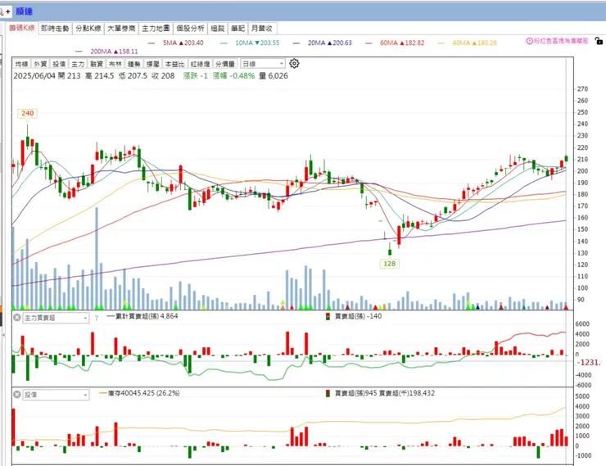This screenshot has width=606, height=466.
Task: Open the 大單券商 tab
Action: tap(121, 29)
